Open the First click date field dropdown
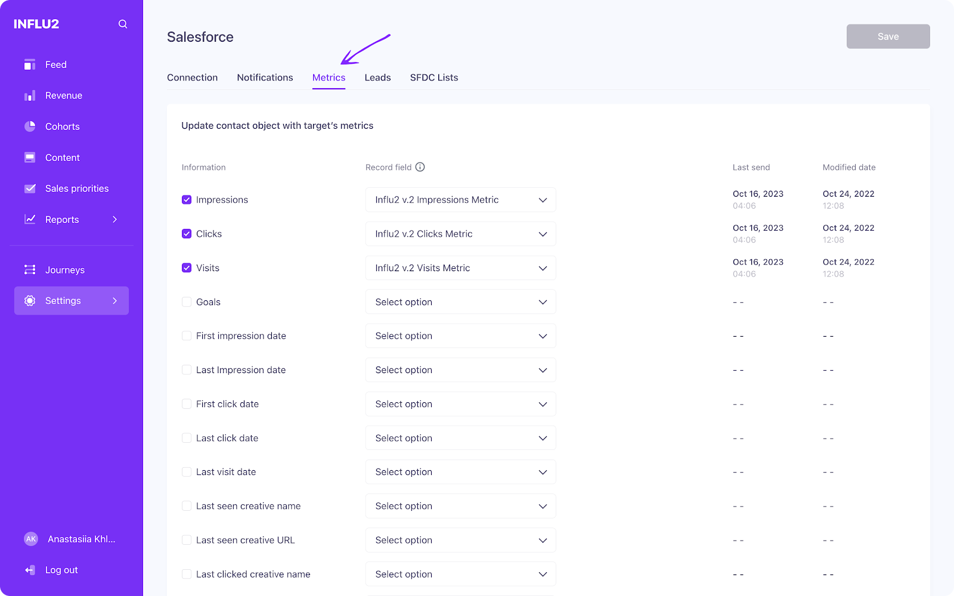Image resolution: width=954 pixels, height=596 pixels. (x=460, y=403)
